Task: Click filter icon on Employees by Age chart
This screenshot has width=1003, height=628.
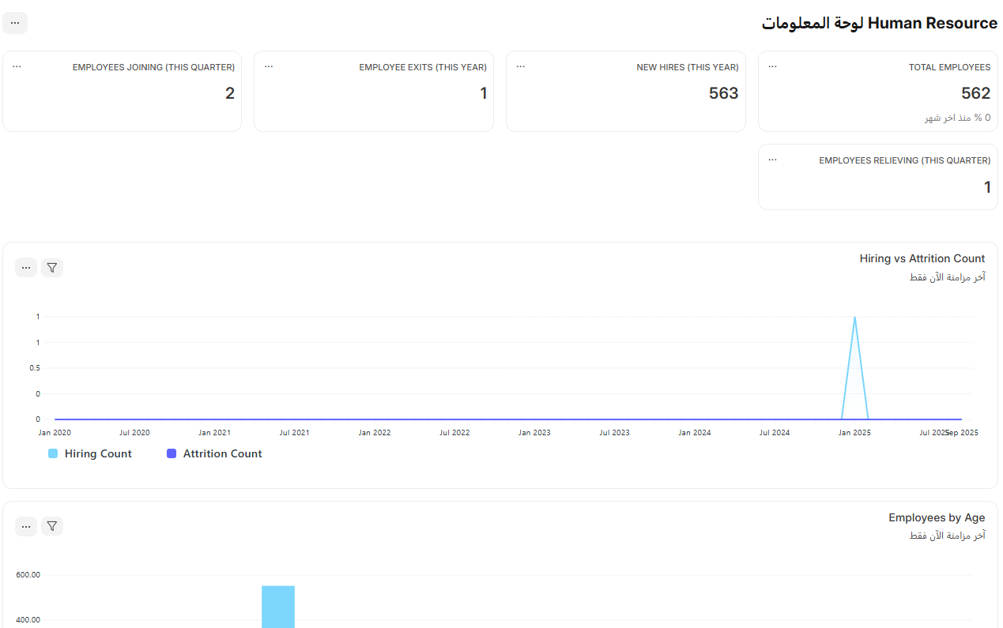Action: pos(52,526)
